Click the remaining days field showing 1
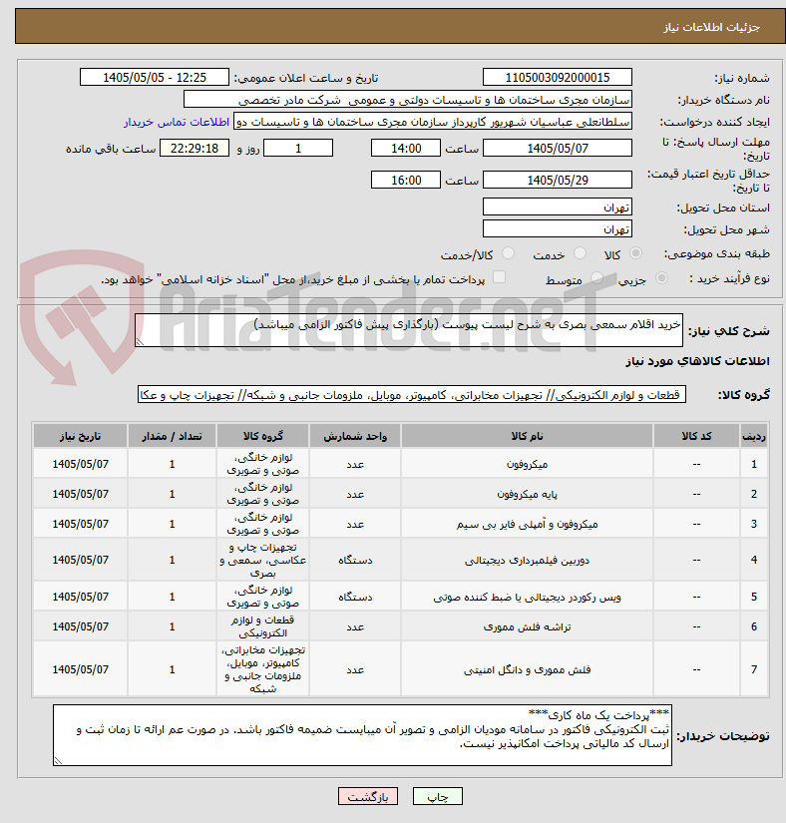This screenshot has width=786, height=823. point(298,148)
